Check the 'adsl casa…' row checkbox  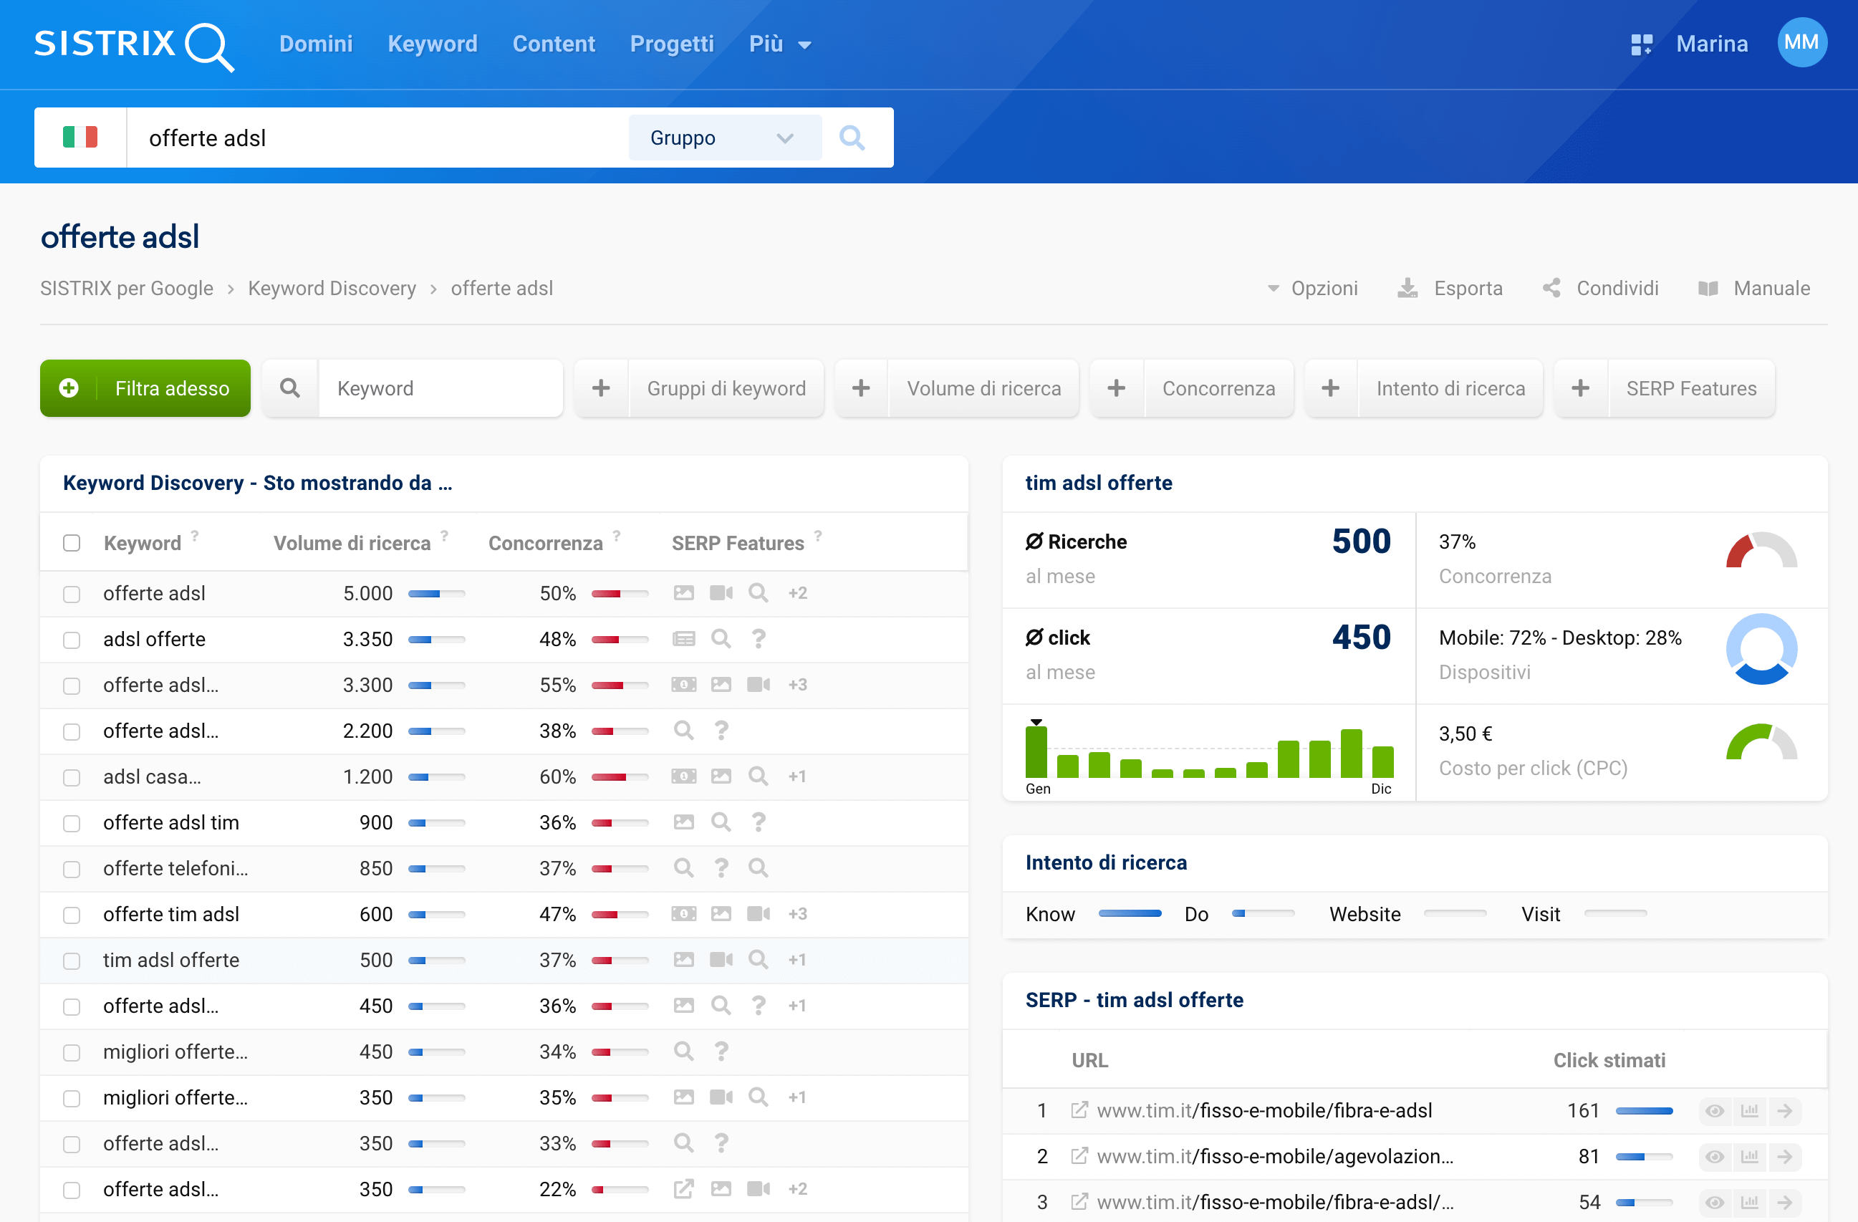[x=72, y=778]
